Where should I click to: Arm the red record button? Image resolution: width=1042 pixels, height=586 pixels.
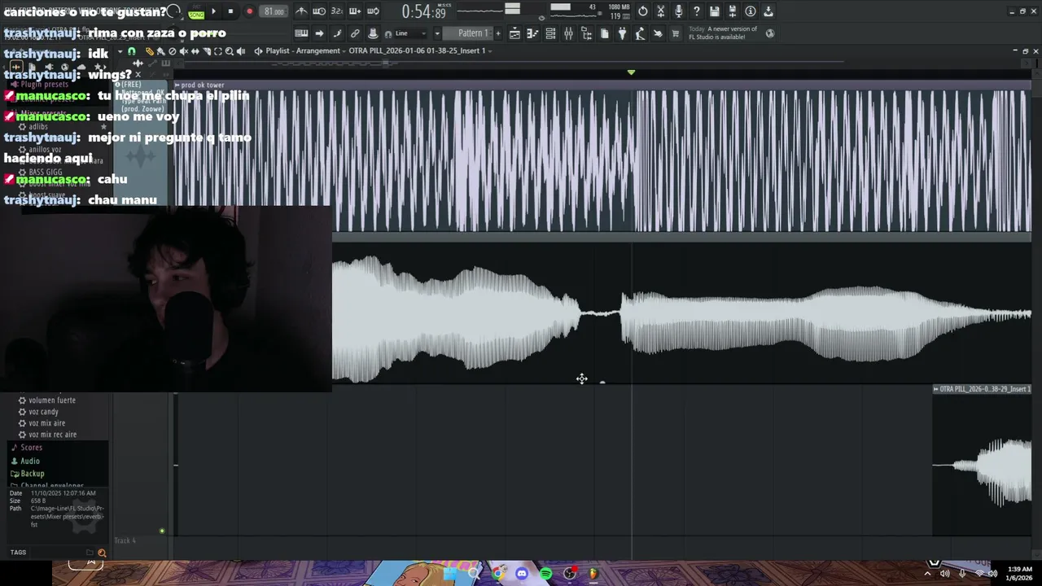[x=250, y=11]
